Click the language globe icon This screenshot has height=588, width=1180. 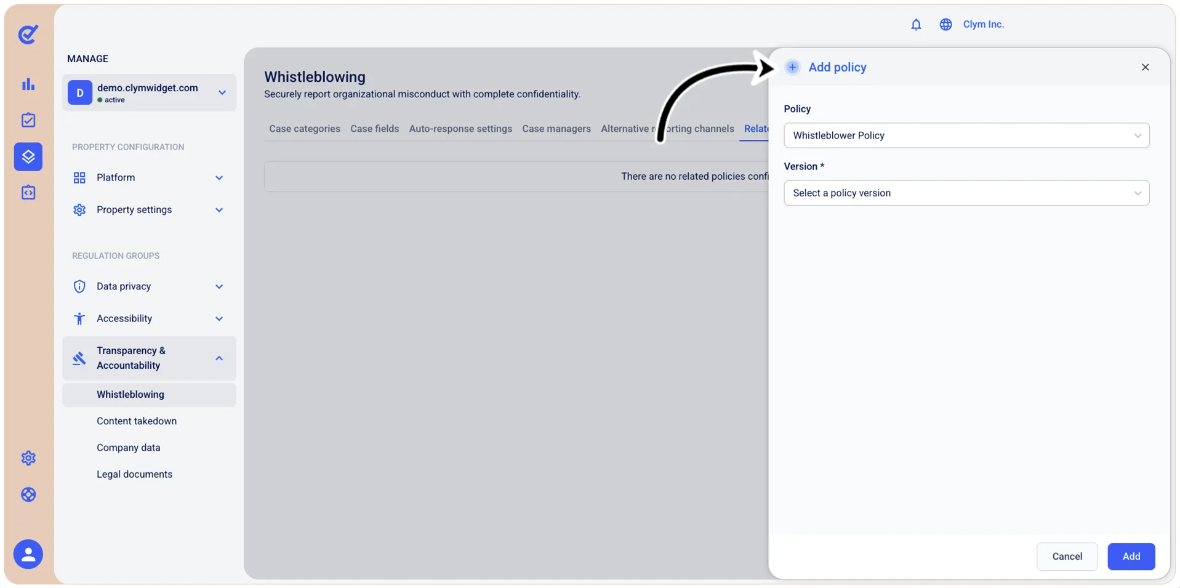coord(945,25)
